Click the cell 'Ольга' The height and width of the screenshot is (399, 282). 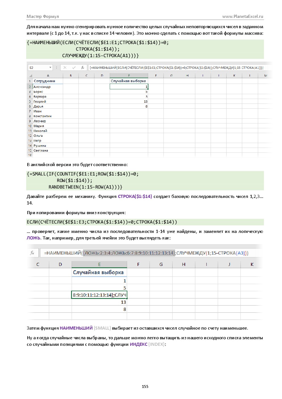point(48,136)
